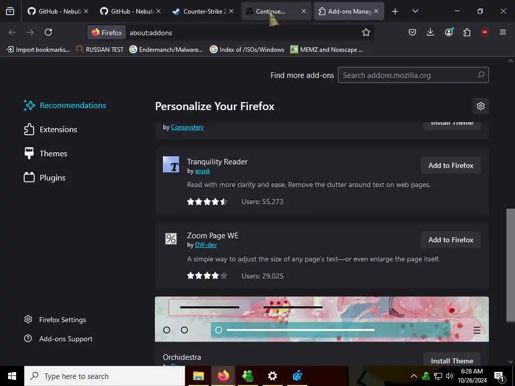Image resolution: width=515 pixels, height=386 pixels.
Task: Open the MEMZ and Noescape bookmark
Action: coord(327,50)
